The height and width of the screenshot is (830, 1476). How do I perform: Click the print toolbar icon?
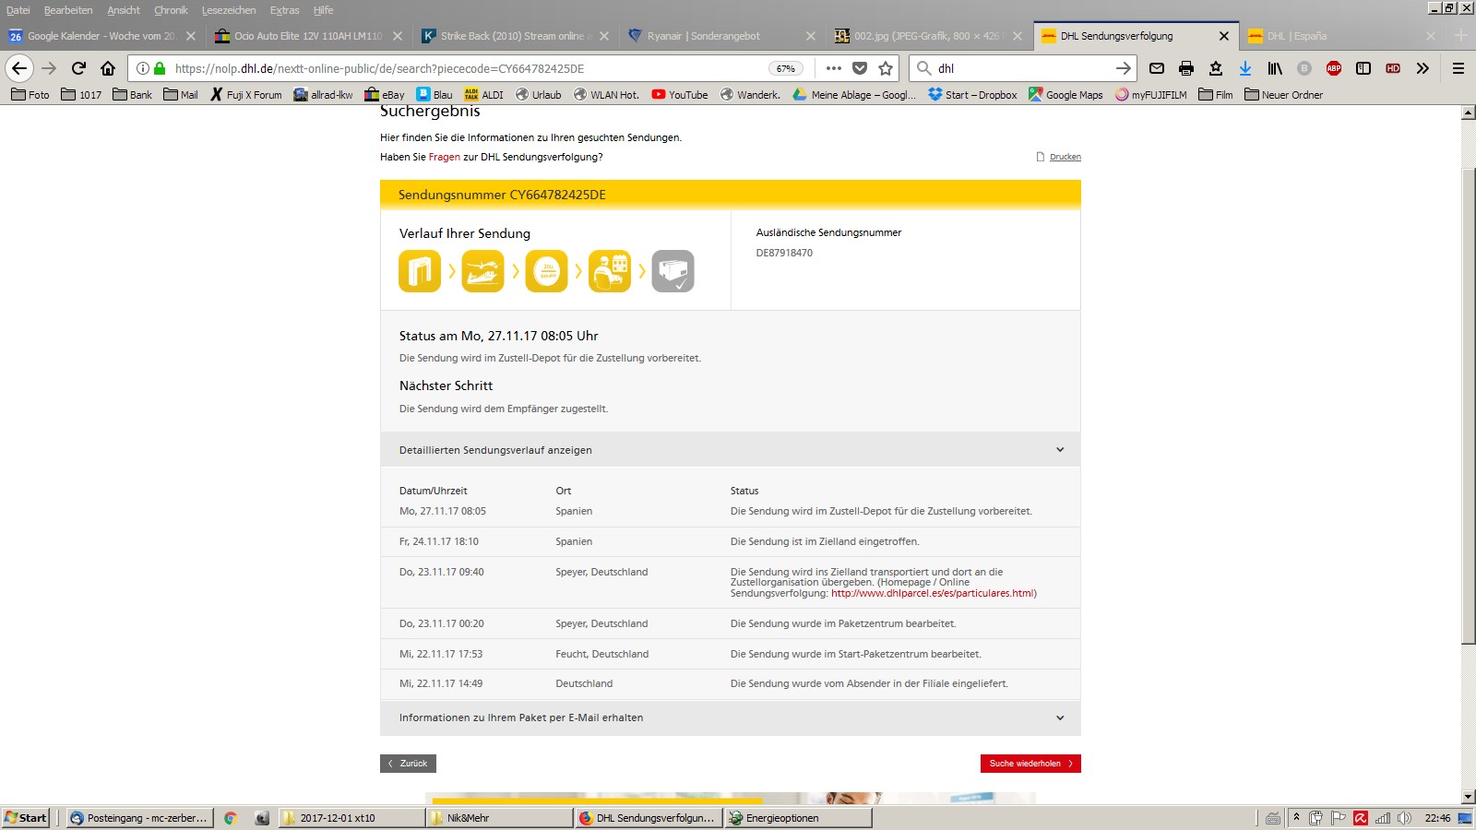click(x=1186, y=68)
